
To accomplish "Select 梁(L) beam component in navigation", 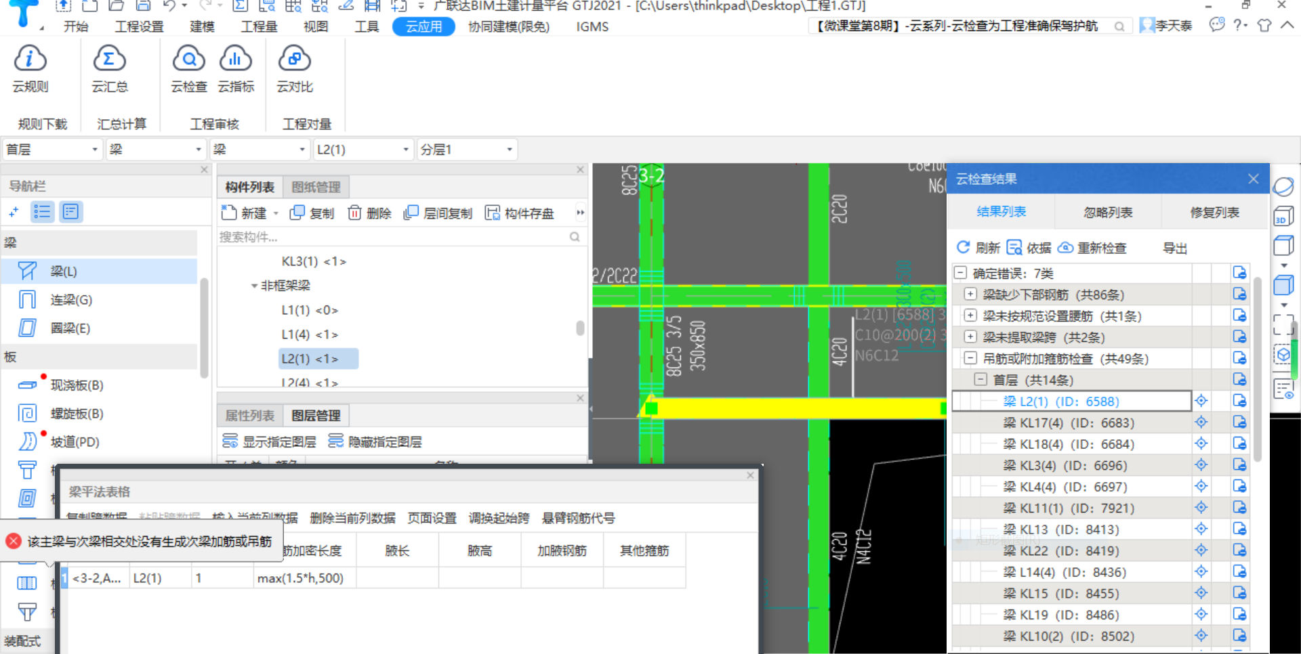I will (x=99, y=271).
